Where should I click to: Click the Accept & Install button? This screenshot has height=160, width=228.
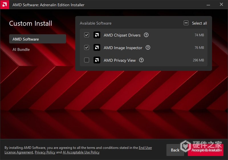205,150
